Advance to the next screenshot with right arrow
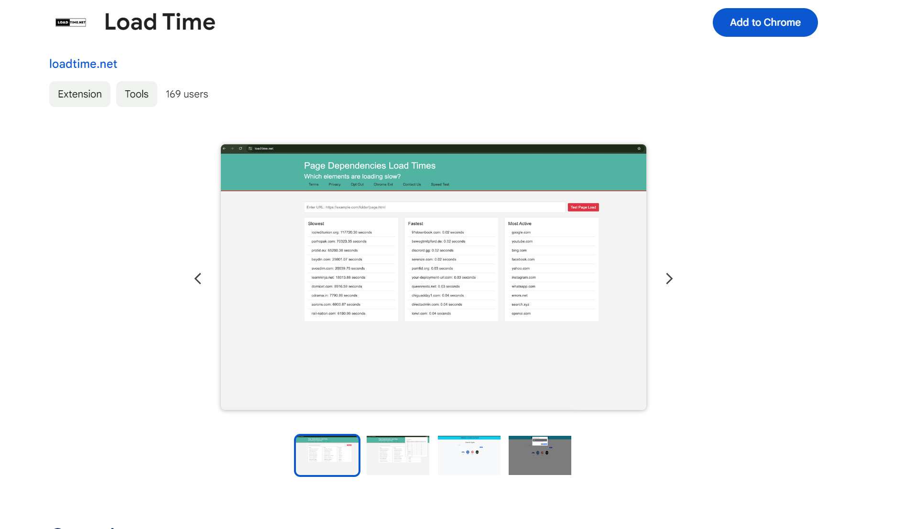This screenshot has height=529, width=904. coord(669,279)
